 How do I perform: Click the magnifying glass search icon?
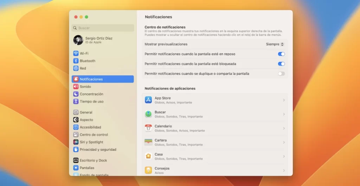pos(75,28)
